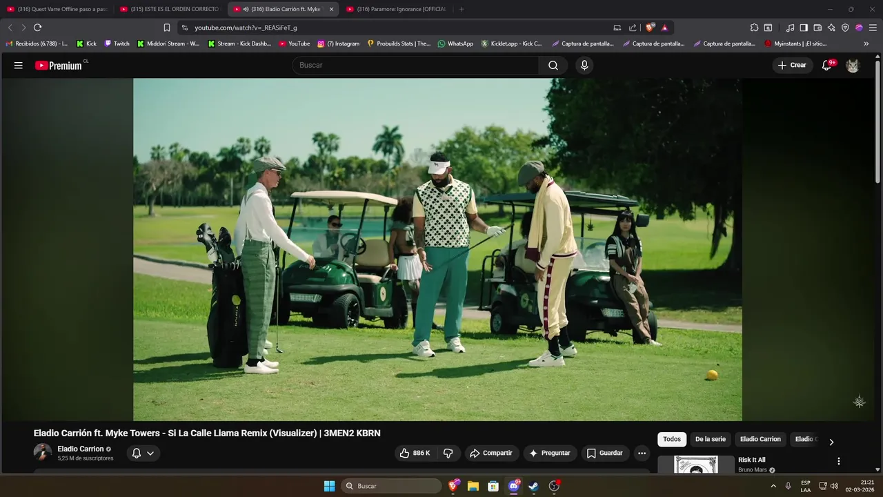Image resolution: width=883 pixels, height=497 pixels.
Task: Show more filter chips with arrow
Action: (x=831, y=442)
